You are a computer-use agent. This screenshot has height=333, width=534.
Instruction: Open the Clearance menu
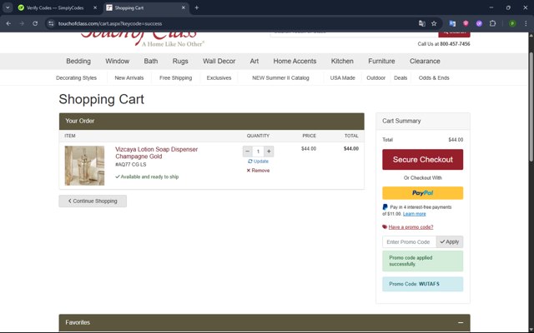click(x=425, y=61)
